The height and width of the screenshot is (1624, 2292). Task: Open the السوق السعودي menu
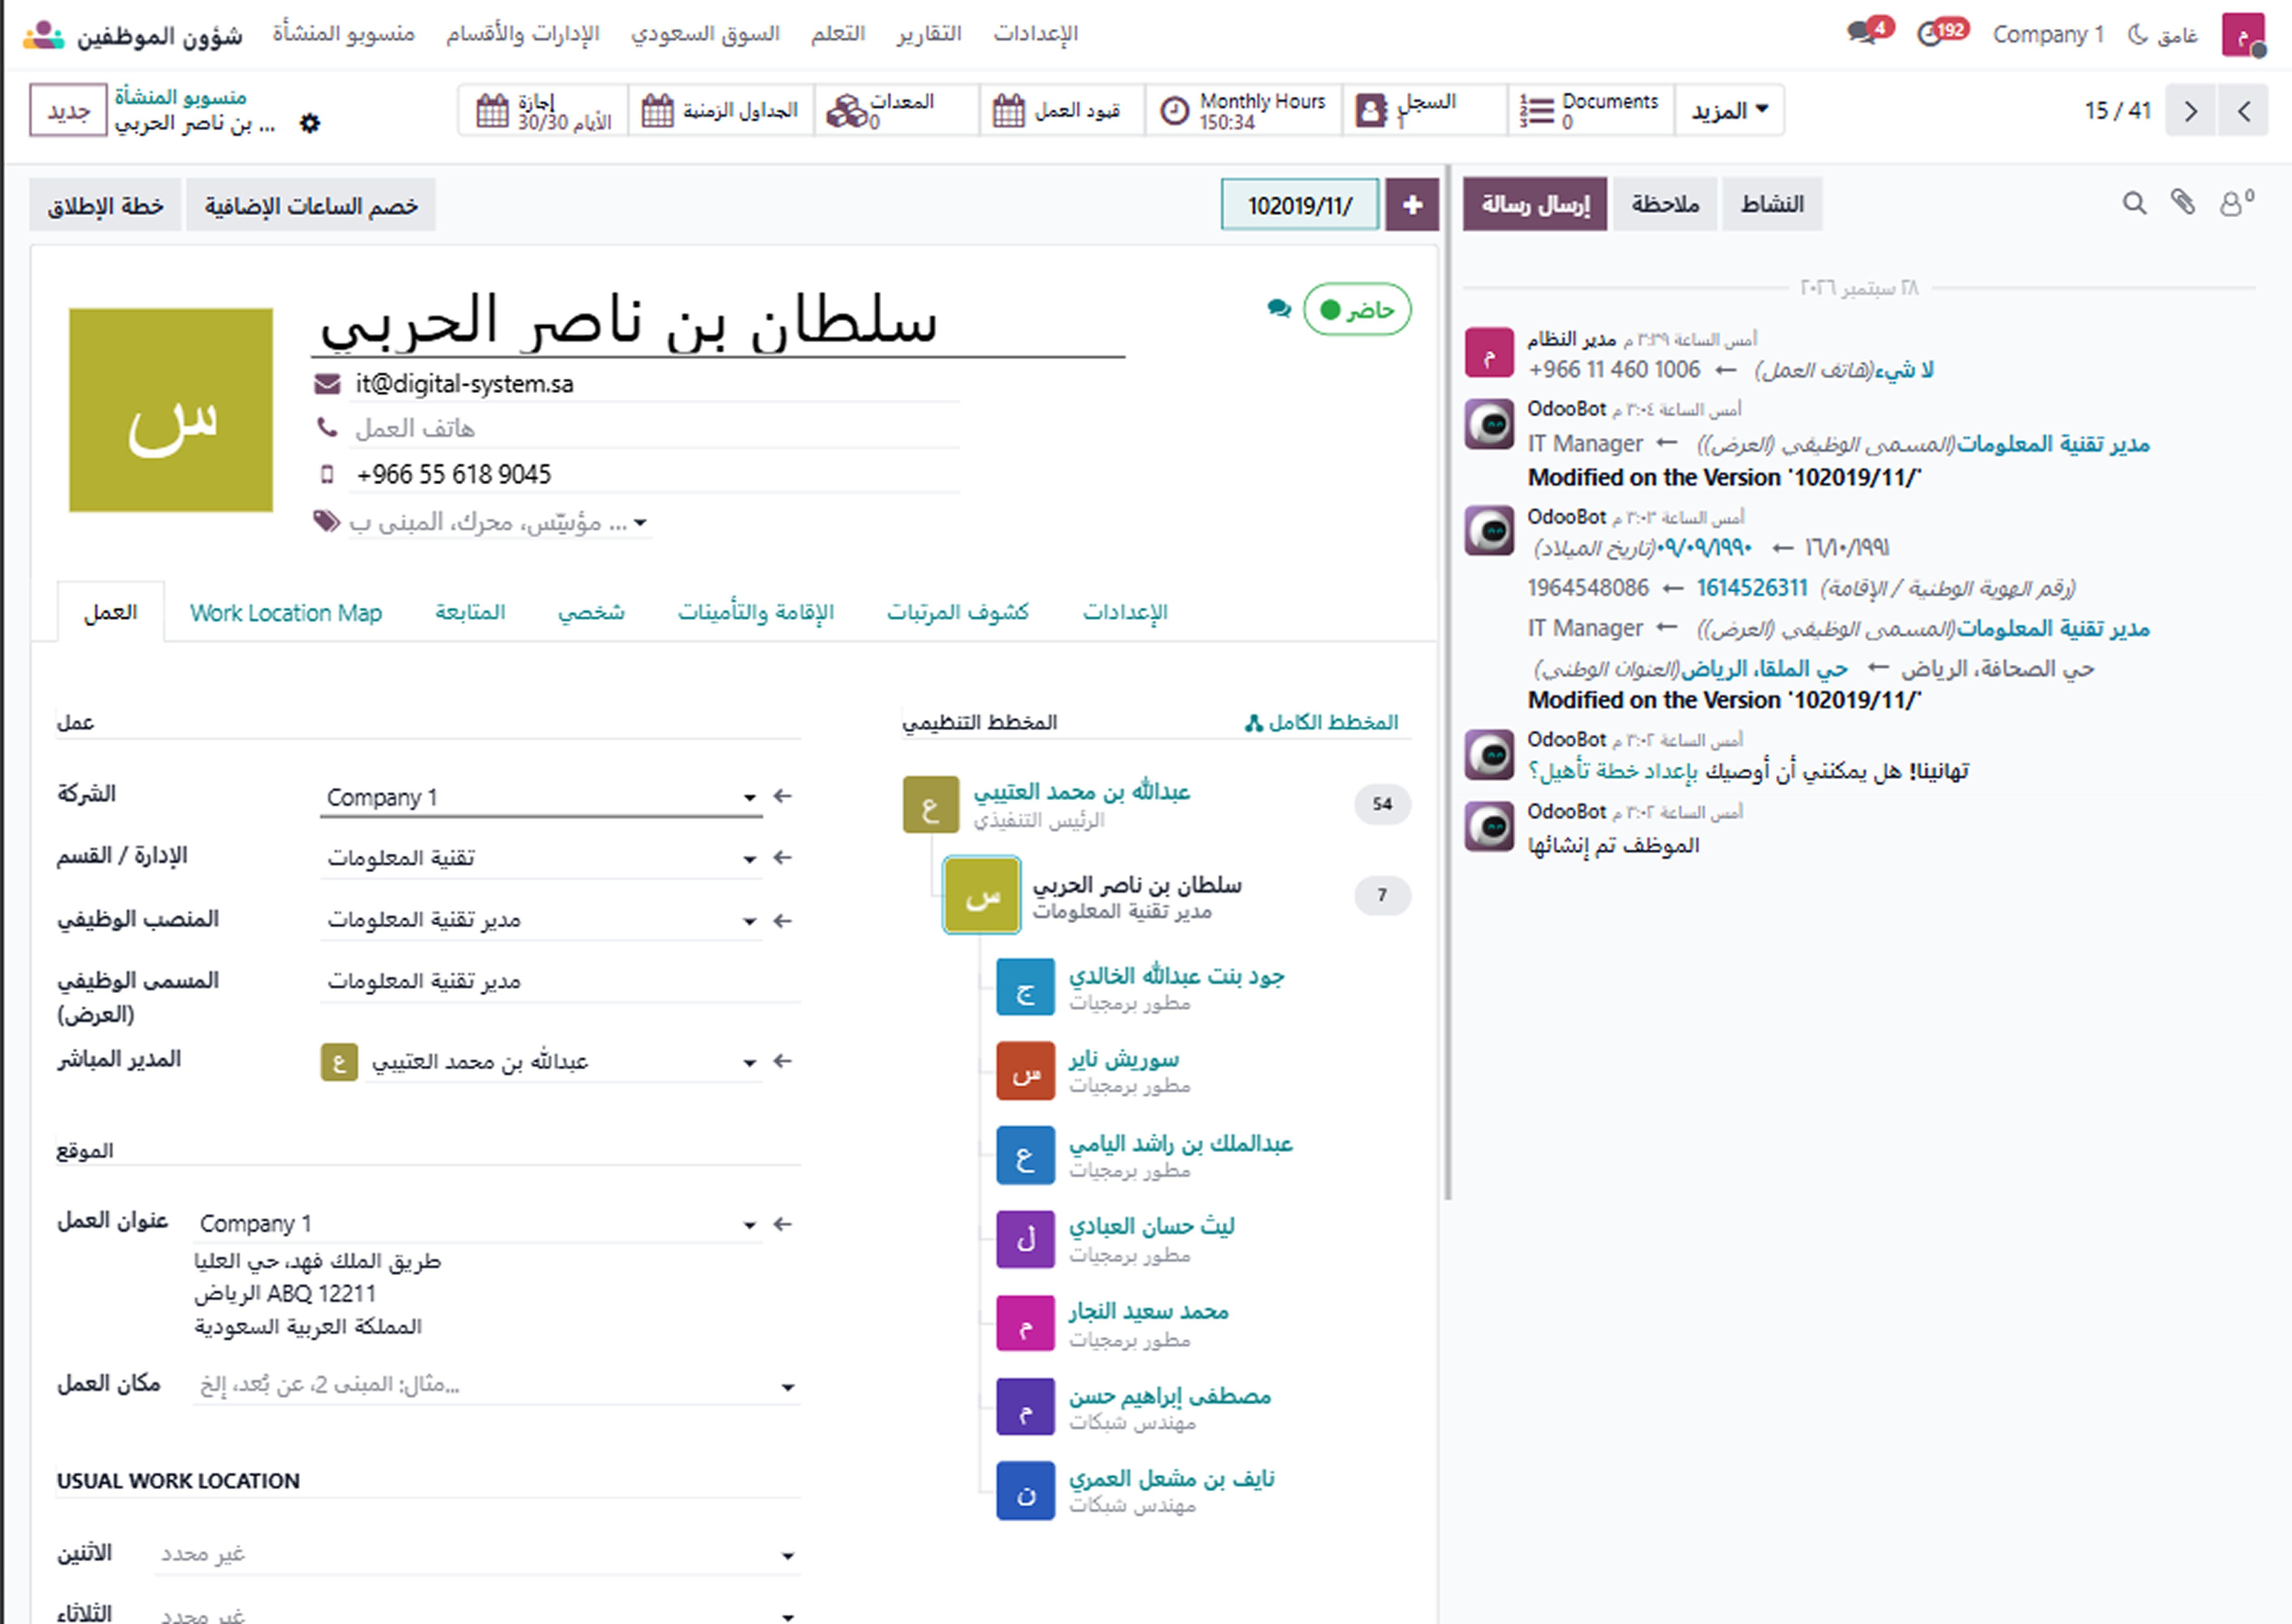(705, 34)
